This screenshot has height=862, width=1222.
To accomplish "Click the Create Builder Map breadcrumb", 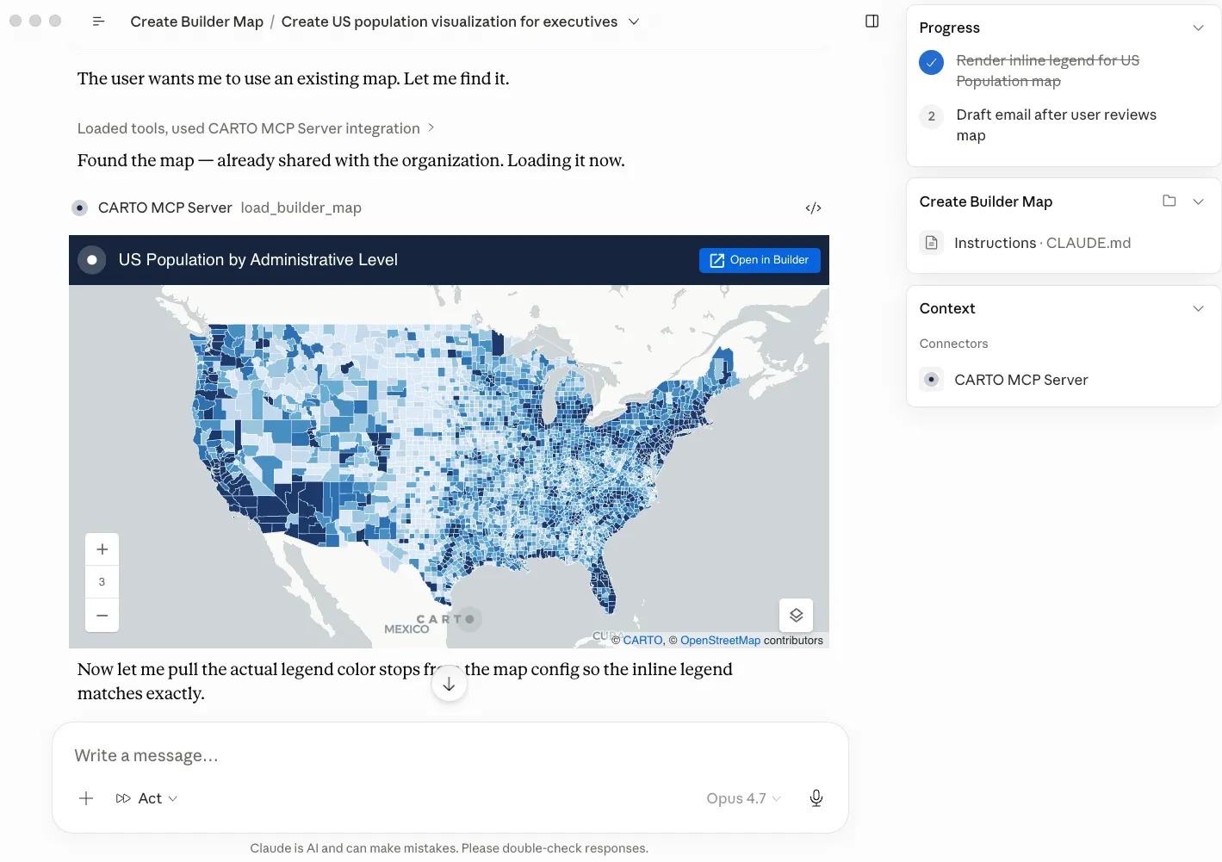I will coord(196,22).
